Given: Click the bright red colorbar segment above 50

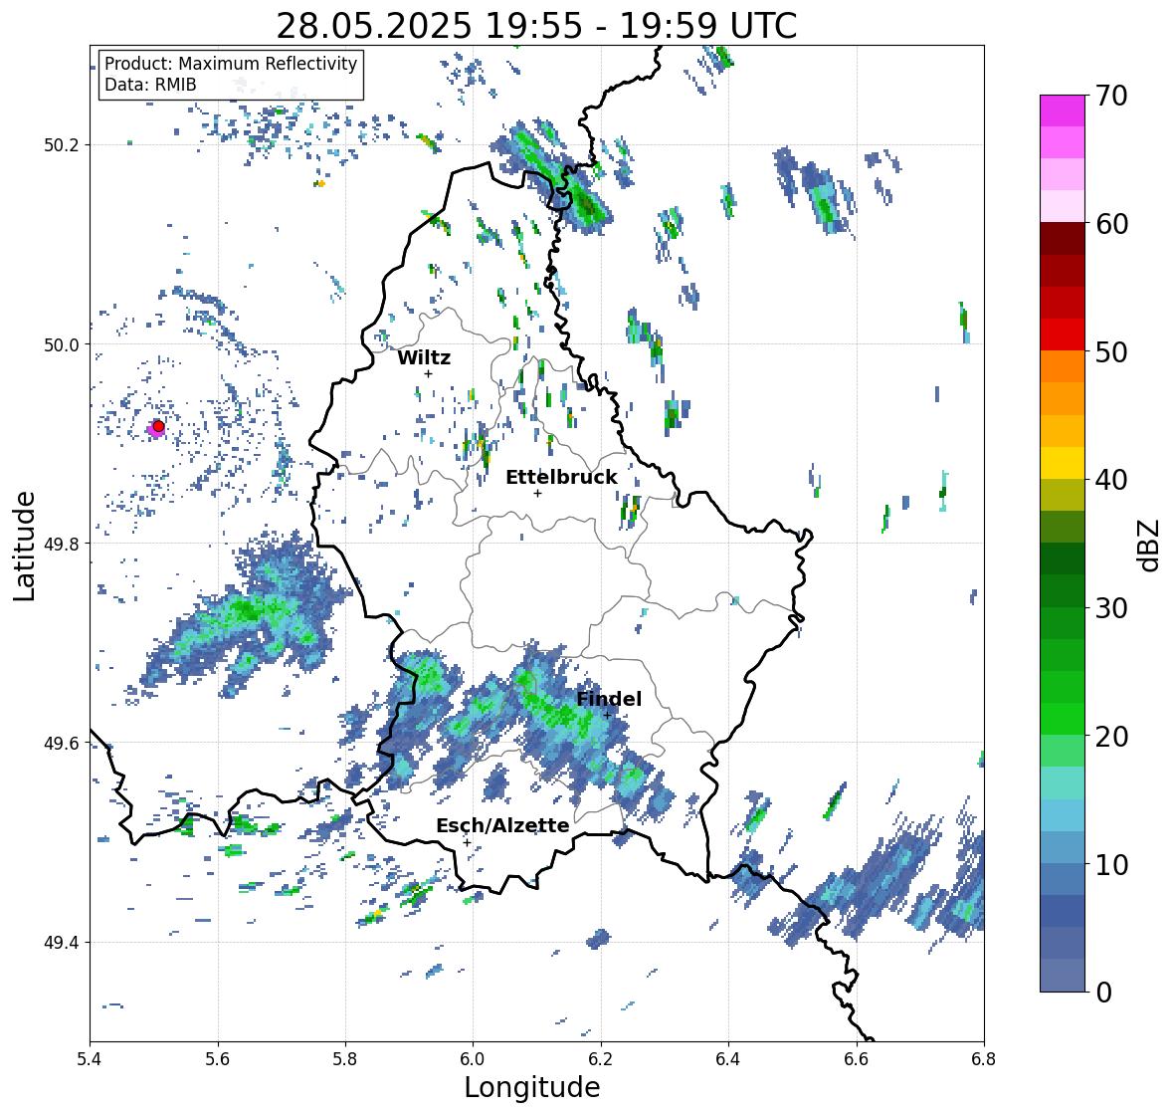Looking at the screenshot, I should click(1063, 334).
